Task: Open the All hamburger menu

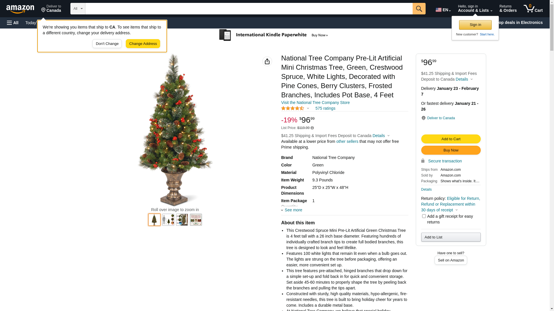Action: 13,23
